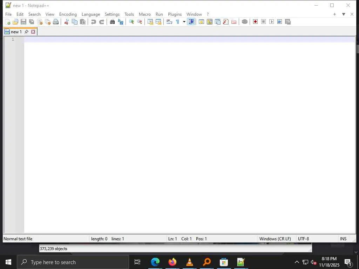
Task: Click the UTF-8 encoding status bar entry
Action: [x=303, y=239]
